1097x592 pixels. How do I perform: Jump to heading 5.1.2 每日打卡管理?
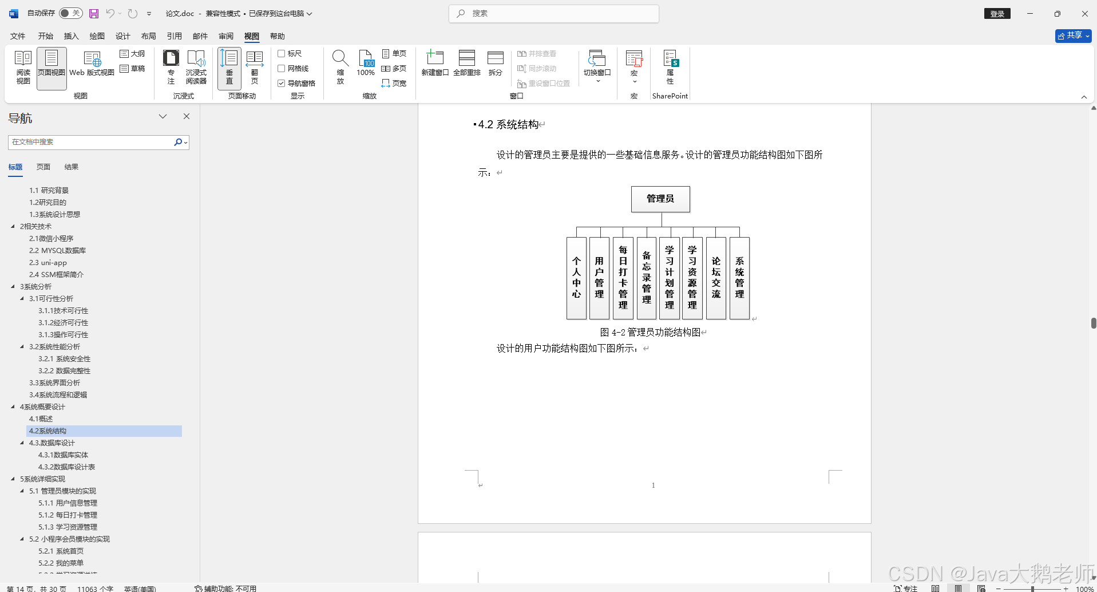(x=68, y=515)
